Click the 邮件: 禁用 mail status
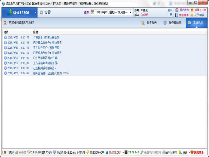The height and width of the screenshot is (157, 209). pyautogui.click(x=170, y=152)
